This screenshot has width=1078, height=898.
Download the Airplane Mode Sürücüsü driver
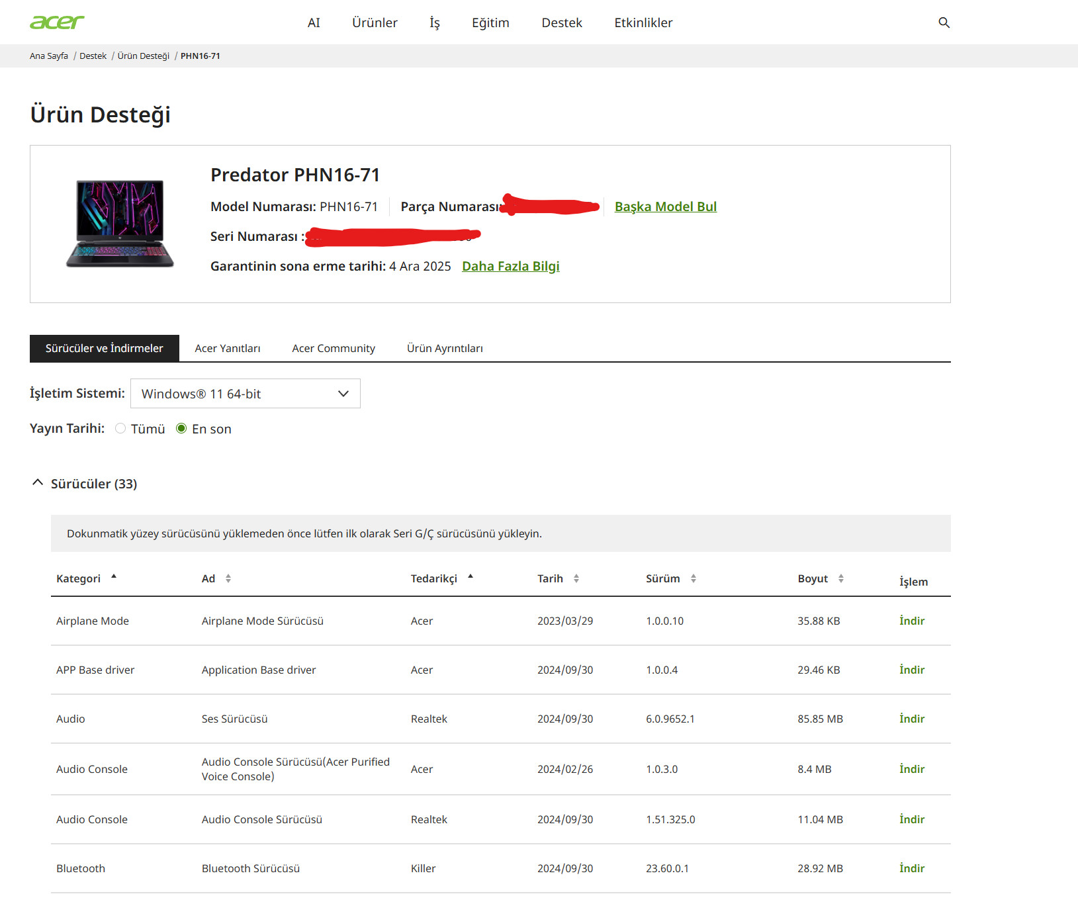pyautogui.click(x=912, y=621)
